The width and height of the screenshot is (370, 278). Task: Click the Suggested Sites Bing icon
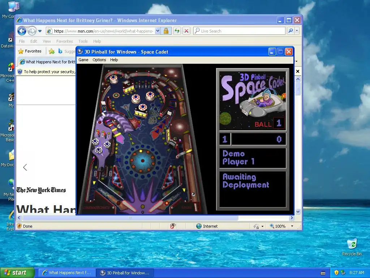pos(60,51)
